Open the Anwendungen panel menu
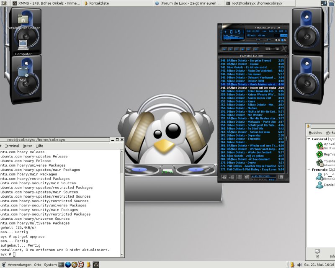335x268 pixels. coord(19,265)
